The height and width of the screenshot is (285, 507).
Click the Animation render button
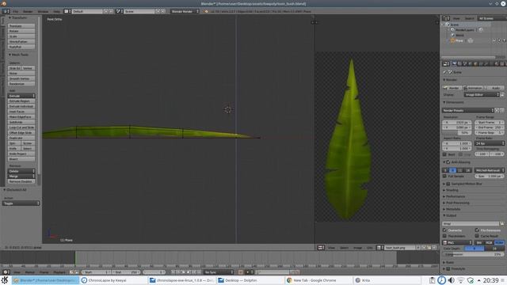473,88
